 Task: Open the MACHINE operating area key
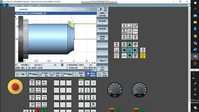pyautogui.click(x=124, y=26)
